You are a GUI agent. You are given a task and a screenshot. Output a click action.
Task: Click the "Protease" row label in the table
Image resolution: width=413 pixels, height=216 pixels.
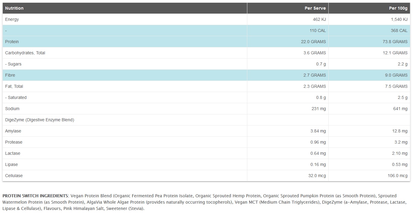pos(14,142)
